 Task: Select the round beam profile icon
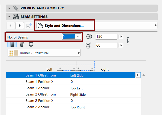click(x=31, y=44)
